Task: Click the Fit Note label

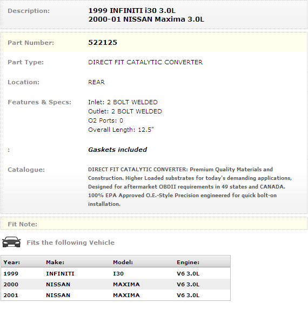Action: tap(23, 224)
